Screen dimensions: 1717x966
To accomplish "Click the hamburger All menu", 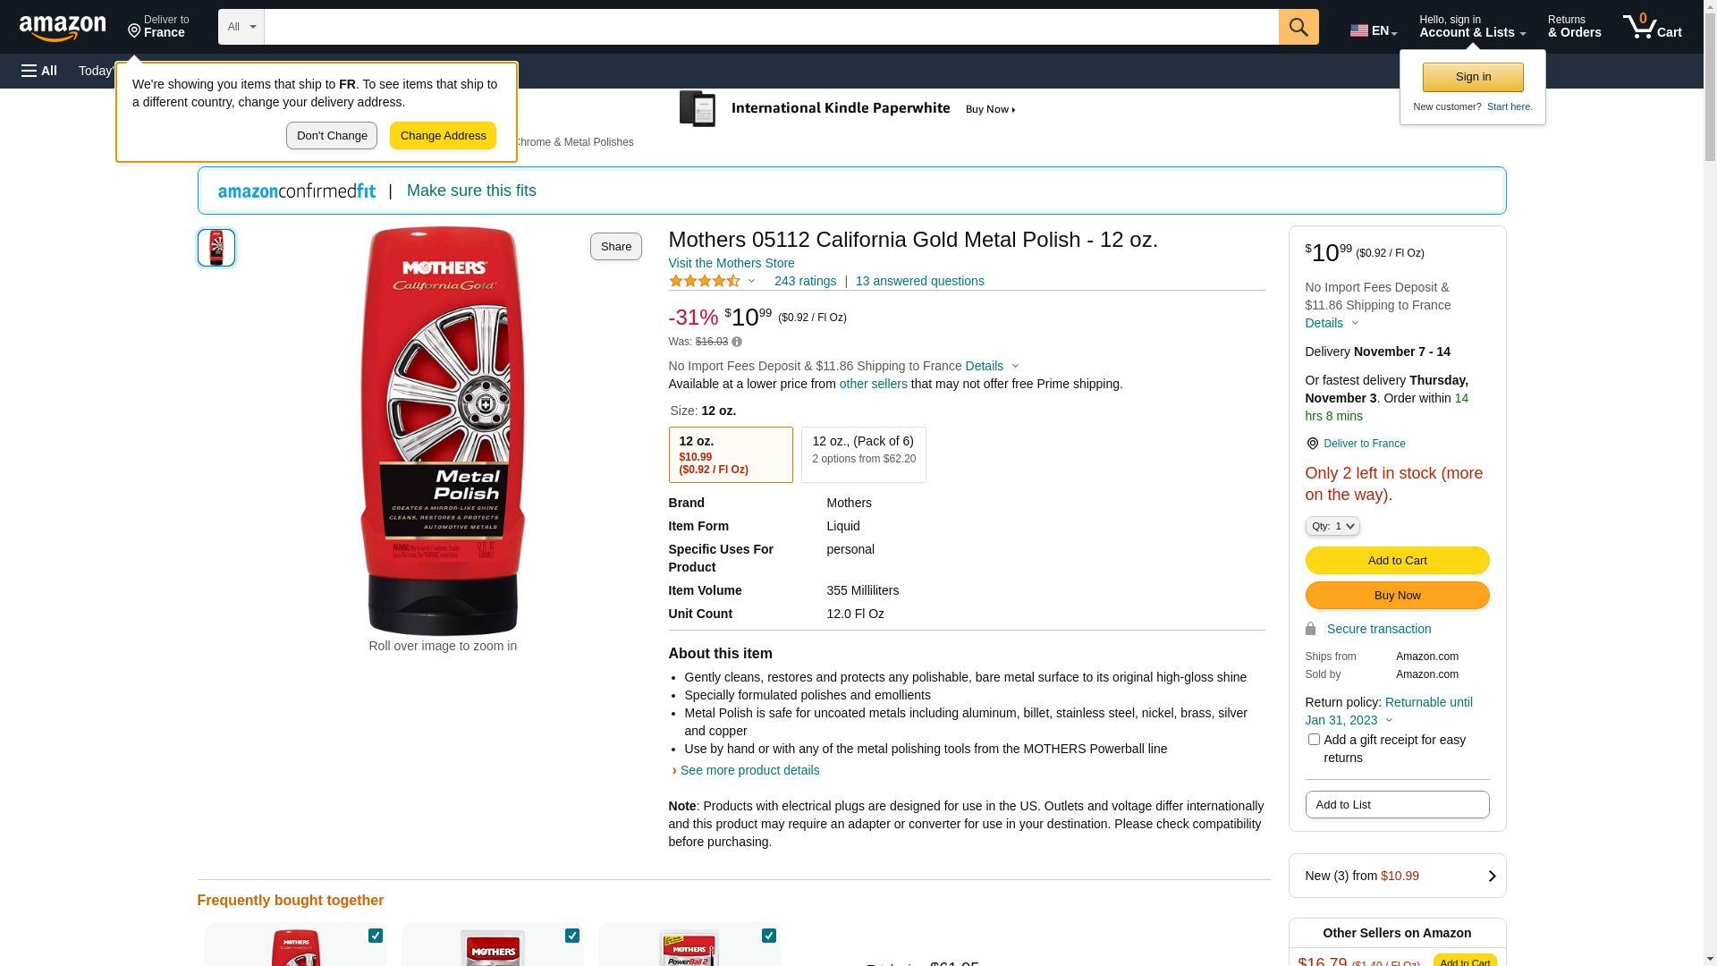I will click(39, 71).
